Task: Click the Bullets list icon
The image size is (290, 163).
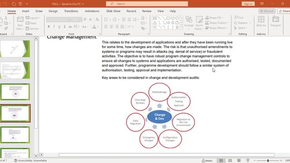Action: pos(106,19)
